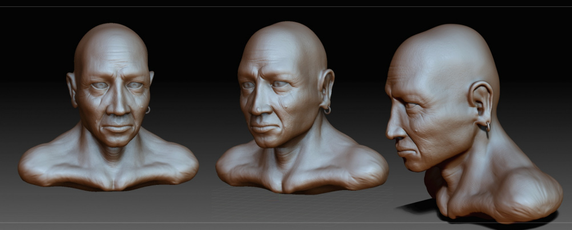Click the earring on the front-view bust
572x230 pixels.
[147, 110]
